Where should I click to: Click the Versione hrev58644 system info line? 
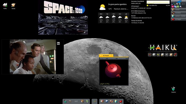(x=137, y=1)
